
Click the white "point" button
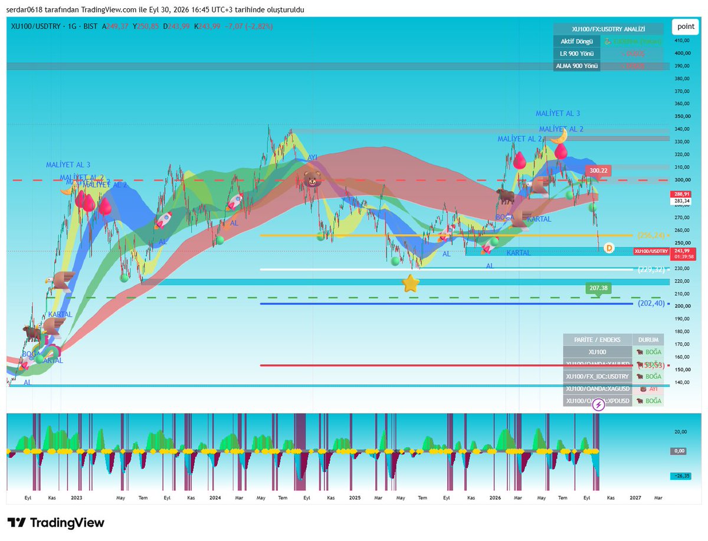tap(686, 26)
